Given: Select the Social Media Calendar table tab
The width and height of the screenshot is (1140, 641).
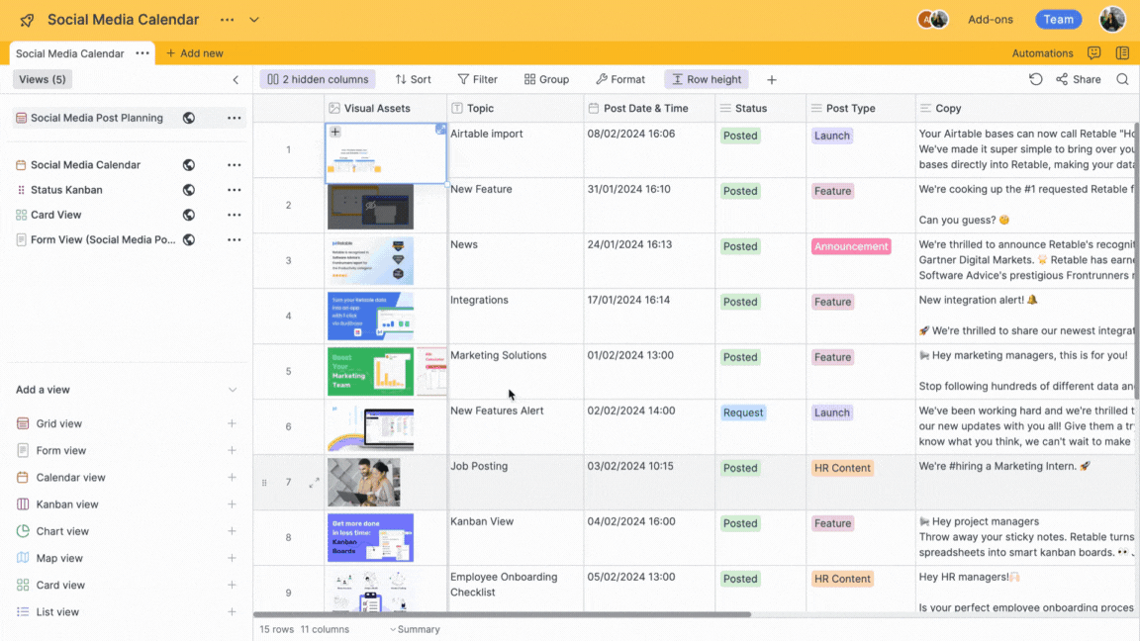Looking at the screenshot, I should tap(70, 53).
